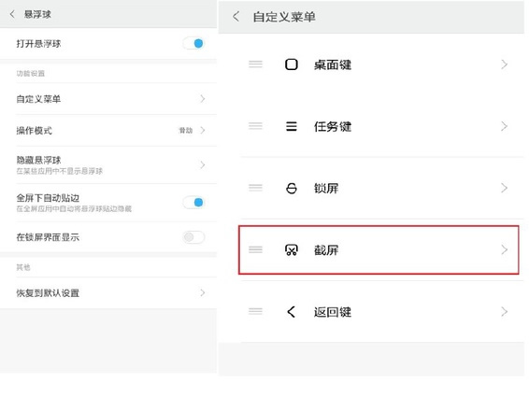Go back from 自定义菜单 page
This screenshot has width=529, height=397.
click(x=236, y=16)
